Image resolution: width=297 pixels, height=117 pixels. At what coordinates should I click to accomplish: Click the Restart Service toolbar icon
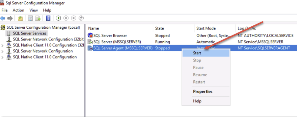[x=81, y=18]
